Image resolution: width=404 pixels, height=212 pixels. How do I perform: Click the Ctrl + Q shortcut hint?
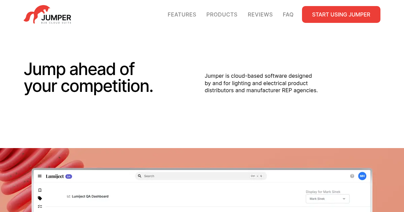[257, 176]
